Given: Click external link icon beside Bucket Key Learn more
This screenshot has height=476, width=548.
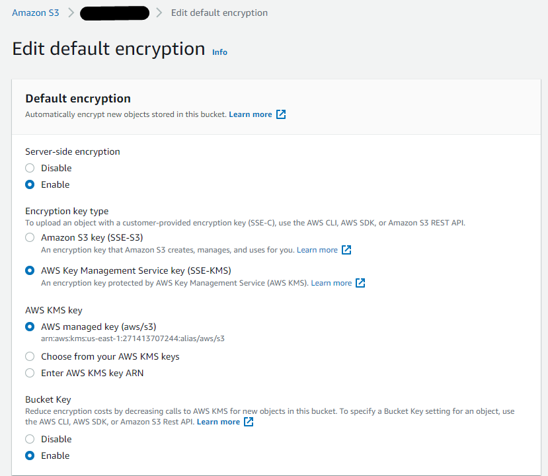Looking at the screenshot, I should (x=249, y=422).
